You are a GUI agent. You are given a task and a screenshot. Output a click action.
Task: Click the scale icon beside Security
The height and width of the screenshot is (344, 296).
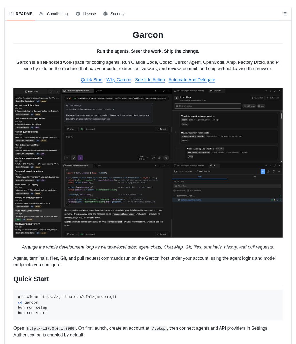coord(105,14)
